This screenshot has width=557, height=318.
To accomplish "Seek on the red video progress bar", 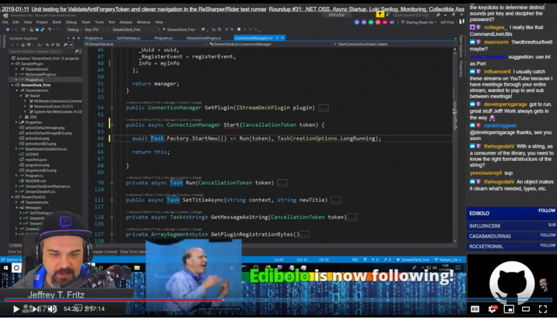I will click(x=278, y=300).
